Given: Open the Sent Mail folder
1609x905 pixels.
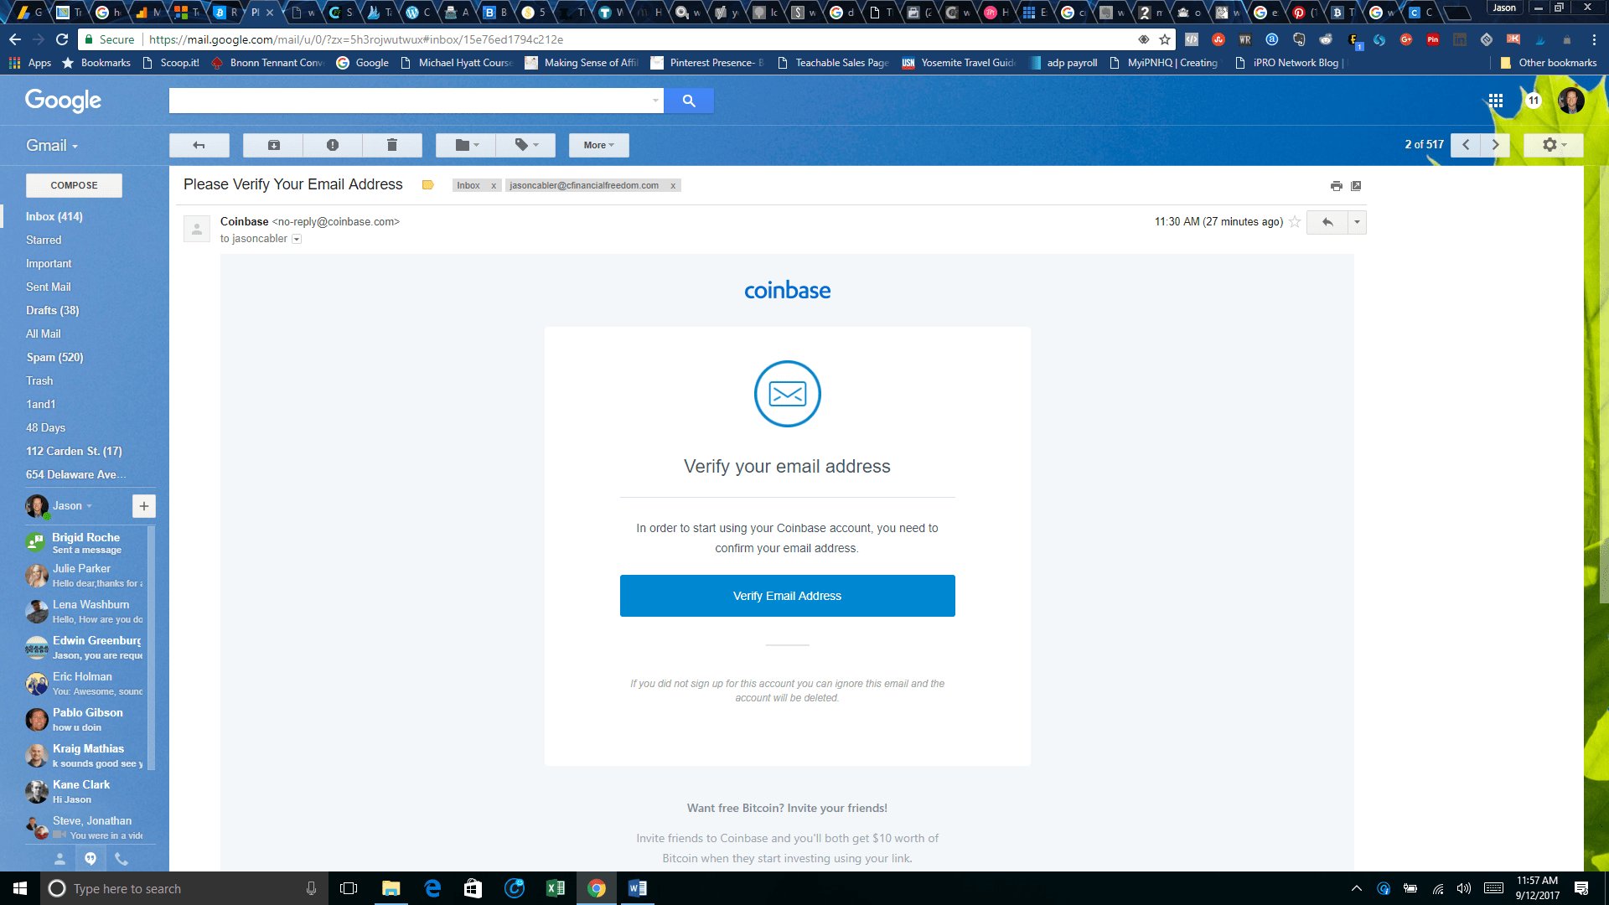Looking at the screenshot, I should click(49, 287).
